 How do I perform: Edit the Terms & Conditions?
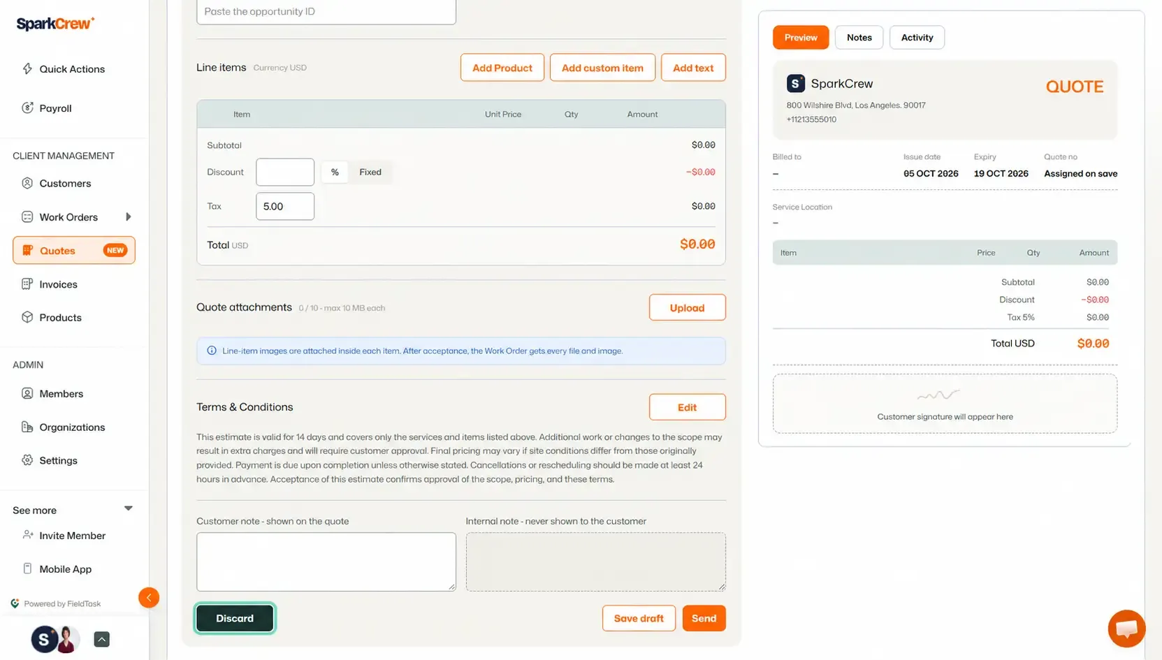coord(688,407)
